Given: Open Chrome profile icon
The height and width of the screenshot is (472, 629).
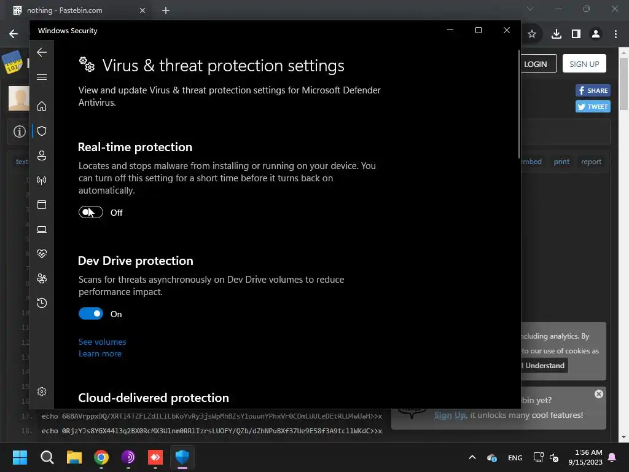Looking at the screenshot, I should pyautogui.click(x=596, y=34).
